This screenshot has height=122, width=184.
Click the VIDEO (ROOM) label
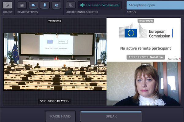(54, 21)
